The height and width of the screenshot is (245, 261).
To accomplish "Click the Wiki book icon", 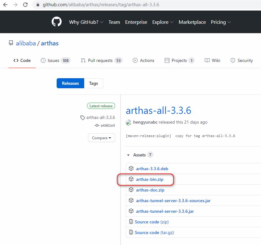I will click(x=207, y=60).
